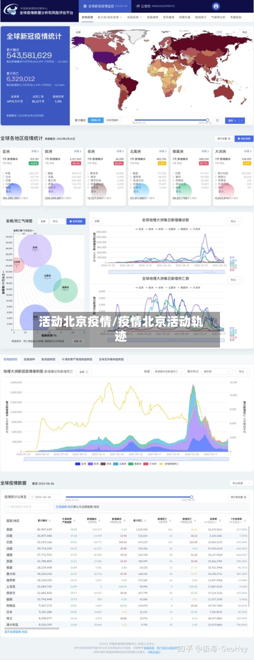Click the 疫情统计以来至 date field
The width and height of the screenshot is (254, 660).
point(44,497)
